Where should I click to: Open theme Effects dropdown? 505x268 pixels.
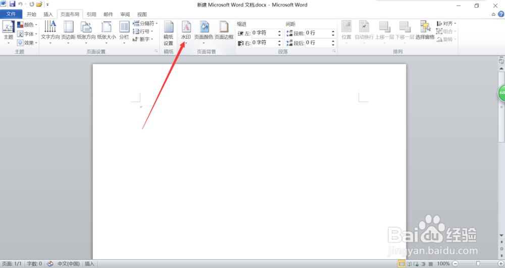coord(27,42)
